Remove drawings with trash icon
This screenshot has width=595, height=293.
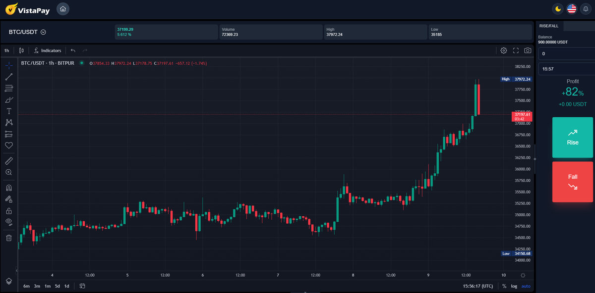pos(8,238)
